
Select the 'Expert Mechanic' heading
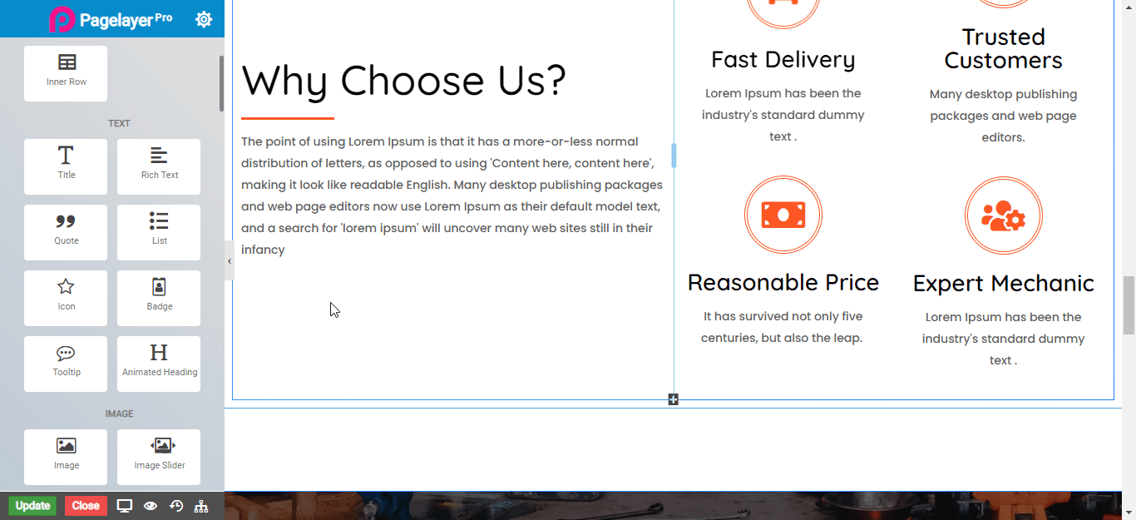[1004, 284]
